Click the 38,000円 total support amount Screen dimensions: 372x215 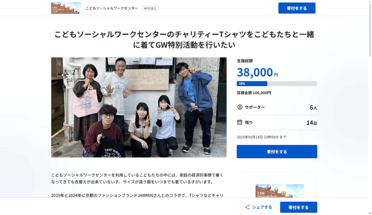258,72
